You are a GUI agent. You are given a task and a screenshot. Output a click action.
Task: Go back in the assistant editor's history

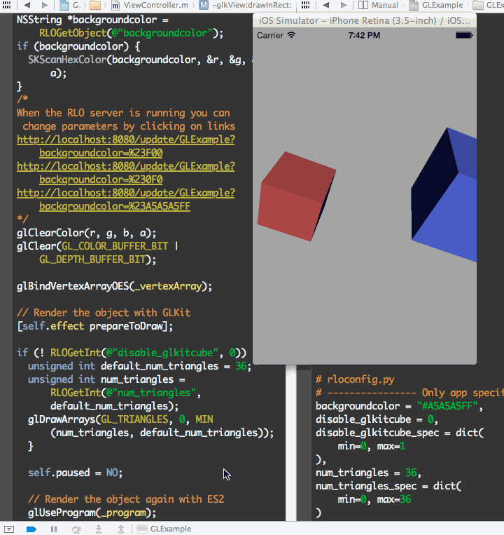(326, 5)
